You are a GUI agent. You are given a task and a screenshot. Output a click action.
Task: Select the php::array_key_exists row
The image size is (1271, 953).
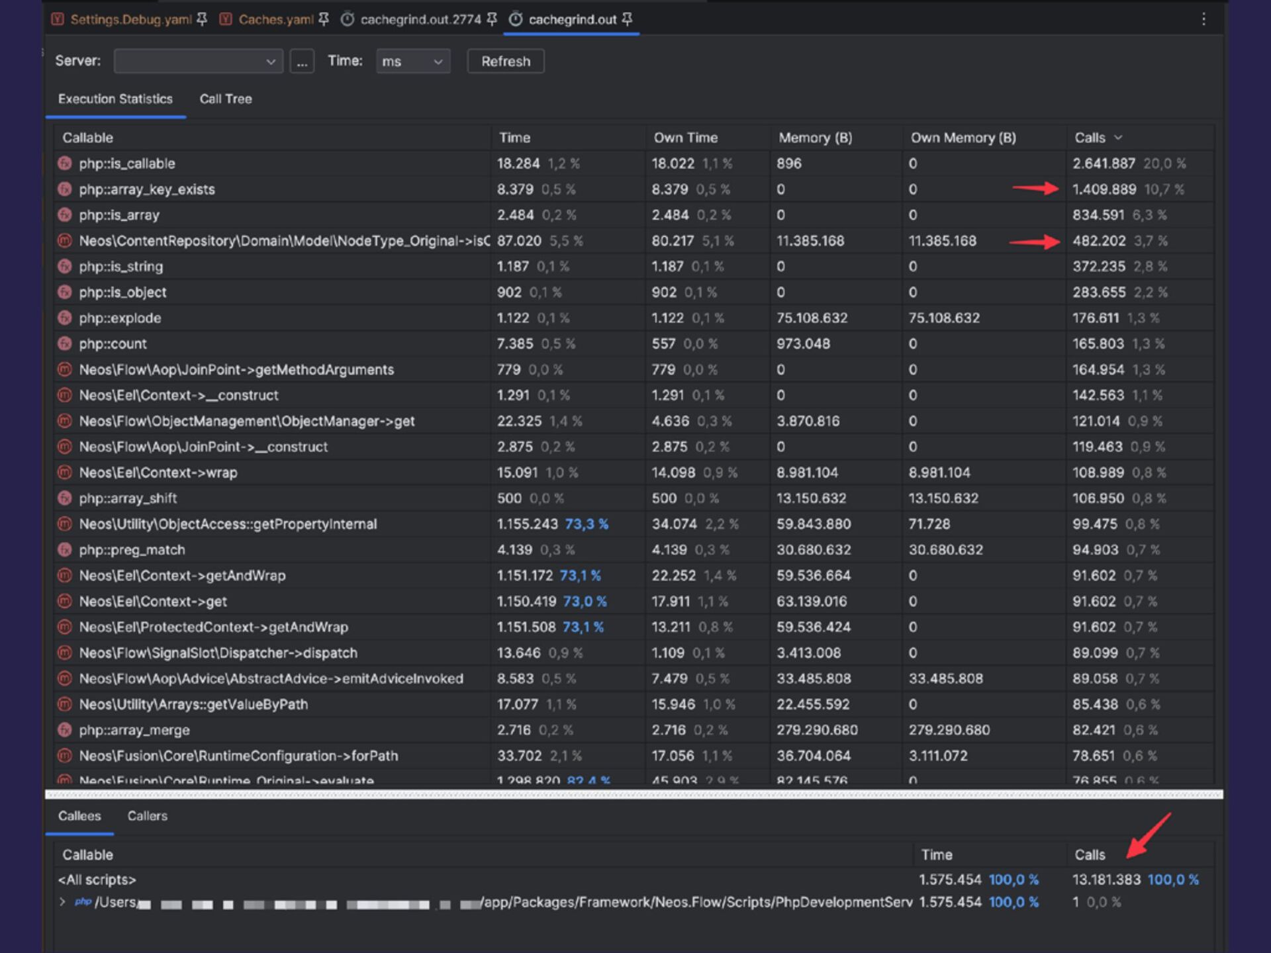click(634, 189)
